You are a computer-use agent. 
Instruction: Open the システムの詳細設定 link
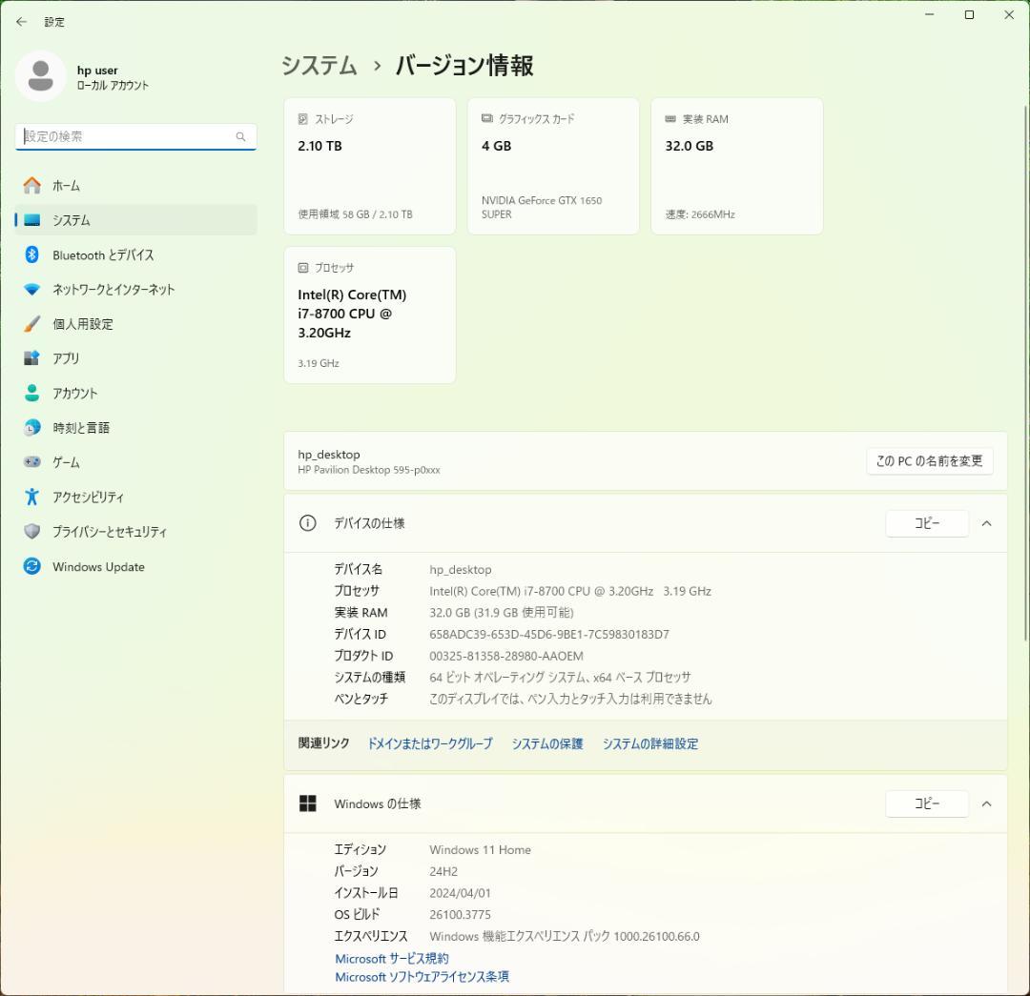649,743
